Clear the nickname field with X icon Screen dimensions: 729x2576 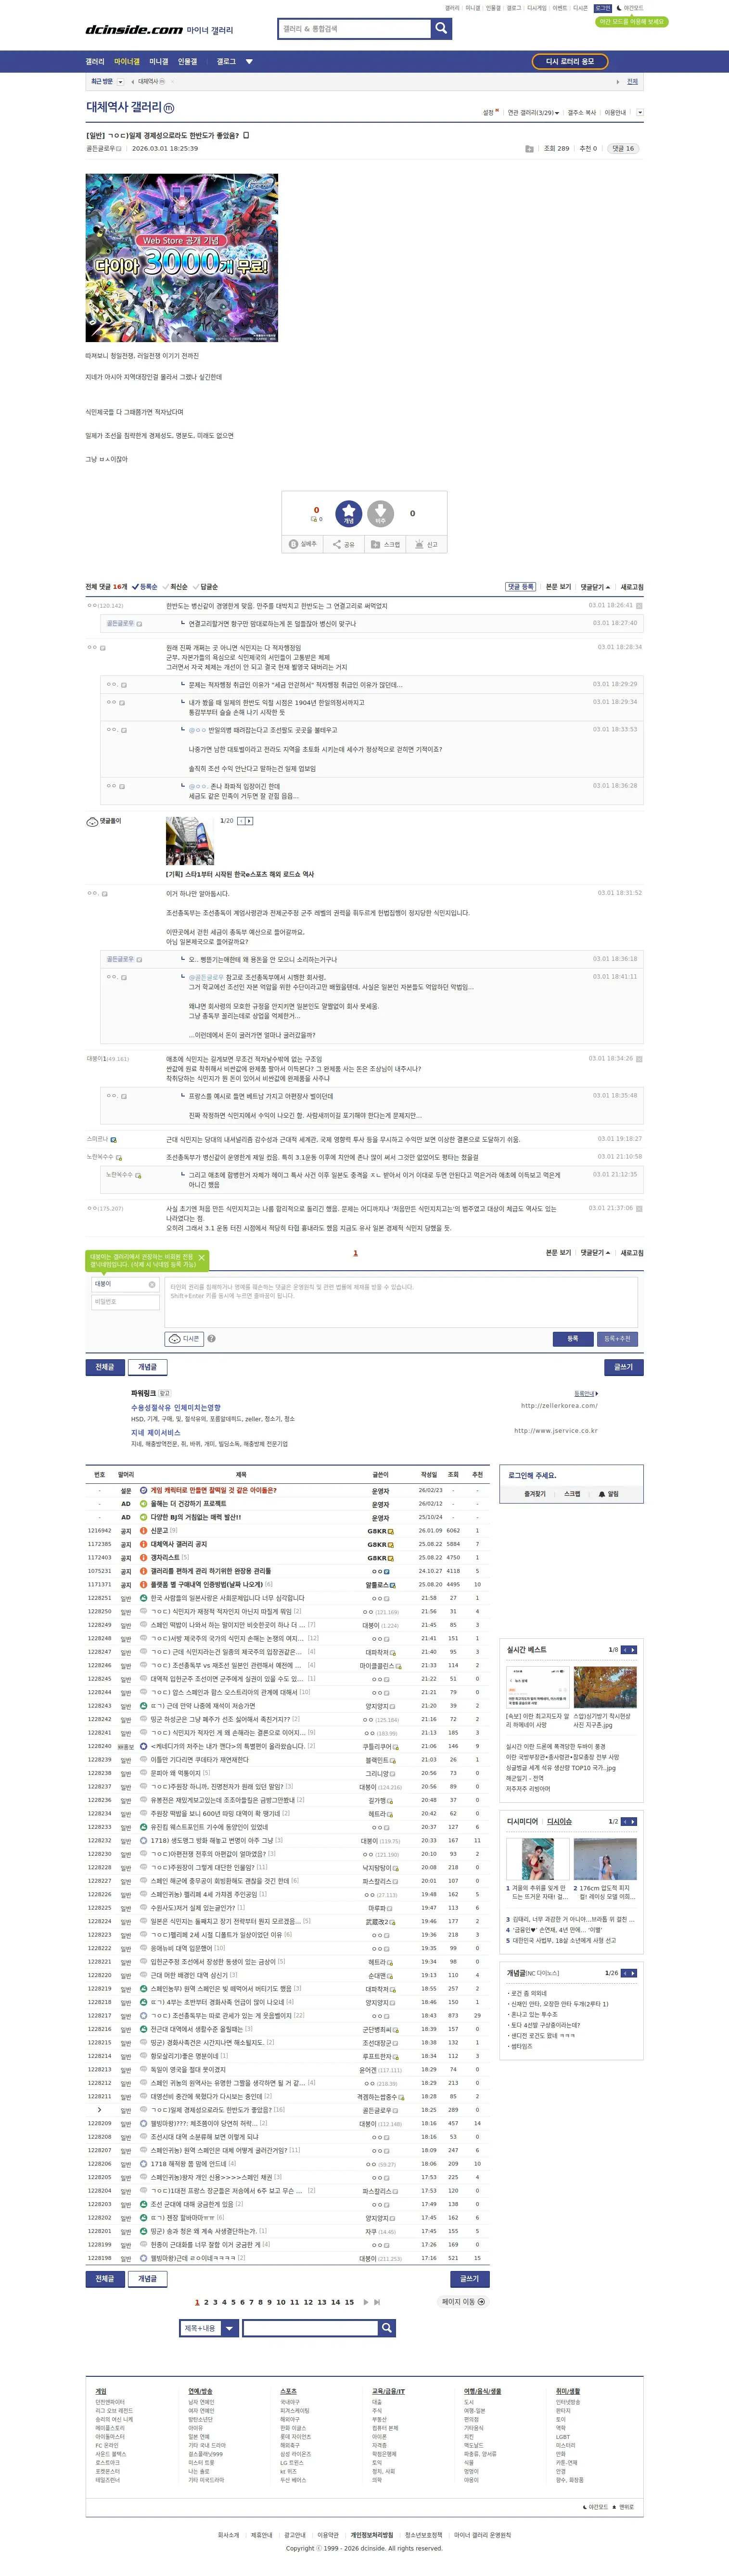click(152, 1284)
